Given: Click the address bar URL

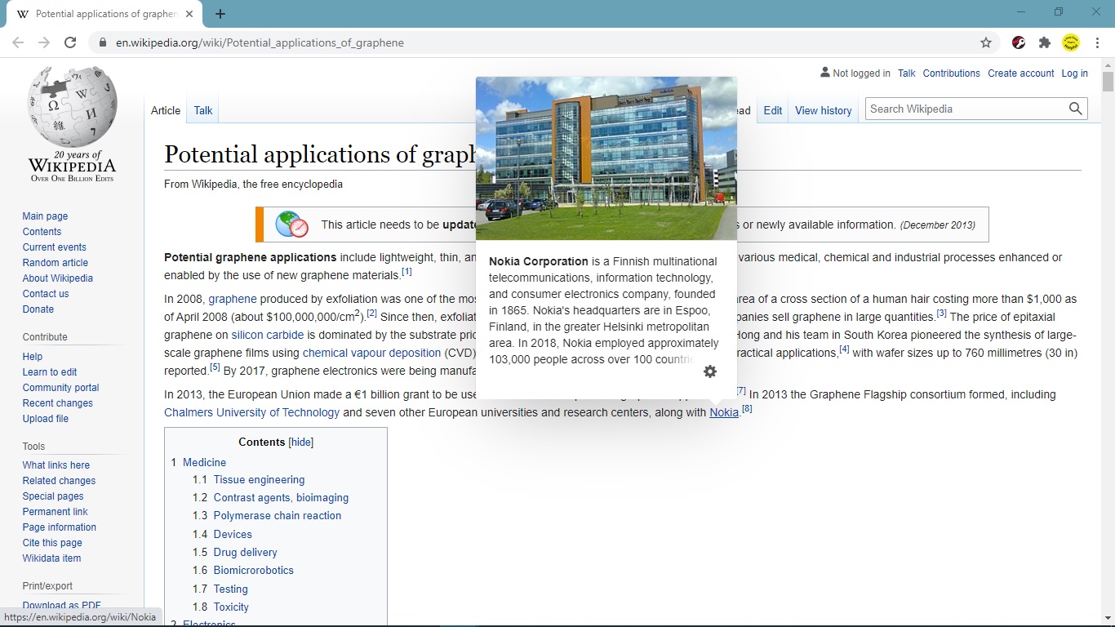Looking at the screenshot, I should [260, 42].
